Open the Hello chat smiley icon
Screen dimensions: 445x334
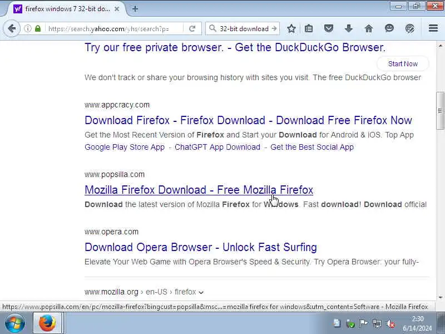[389, 28]
